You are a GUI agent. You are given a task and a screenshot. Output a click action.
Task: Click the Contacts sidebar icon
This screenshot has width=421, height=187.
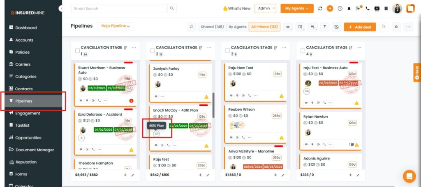tap(11, 89)
